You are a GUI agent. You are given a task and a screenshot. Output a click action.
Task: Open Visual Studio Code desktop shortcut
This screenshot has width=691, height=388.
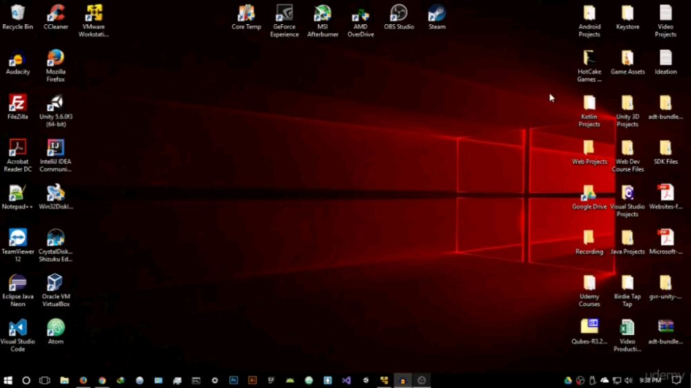click(18, 336)
